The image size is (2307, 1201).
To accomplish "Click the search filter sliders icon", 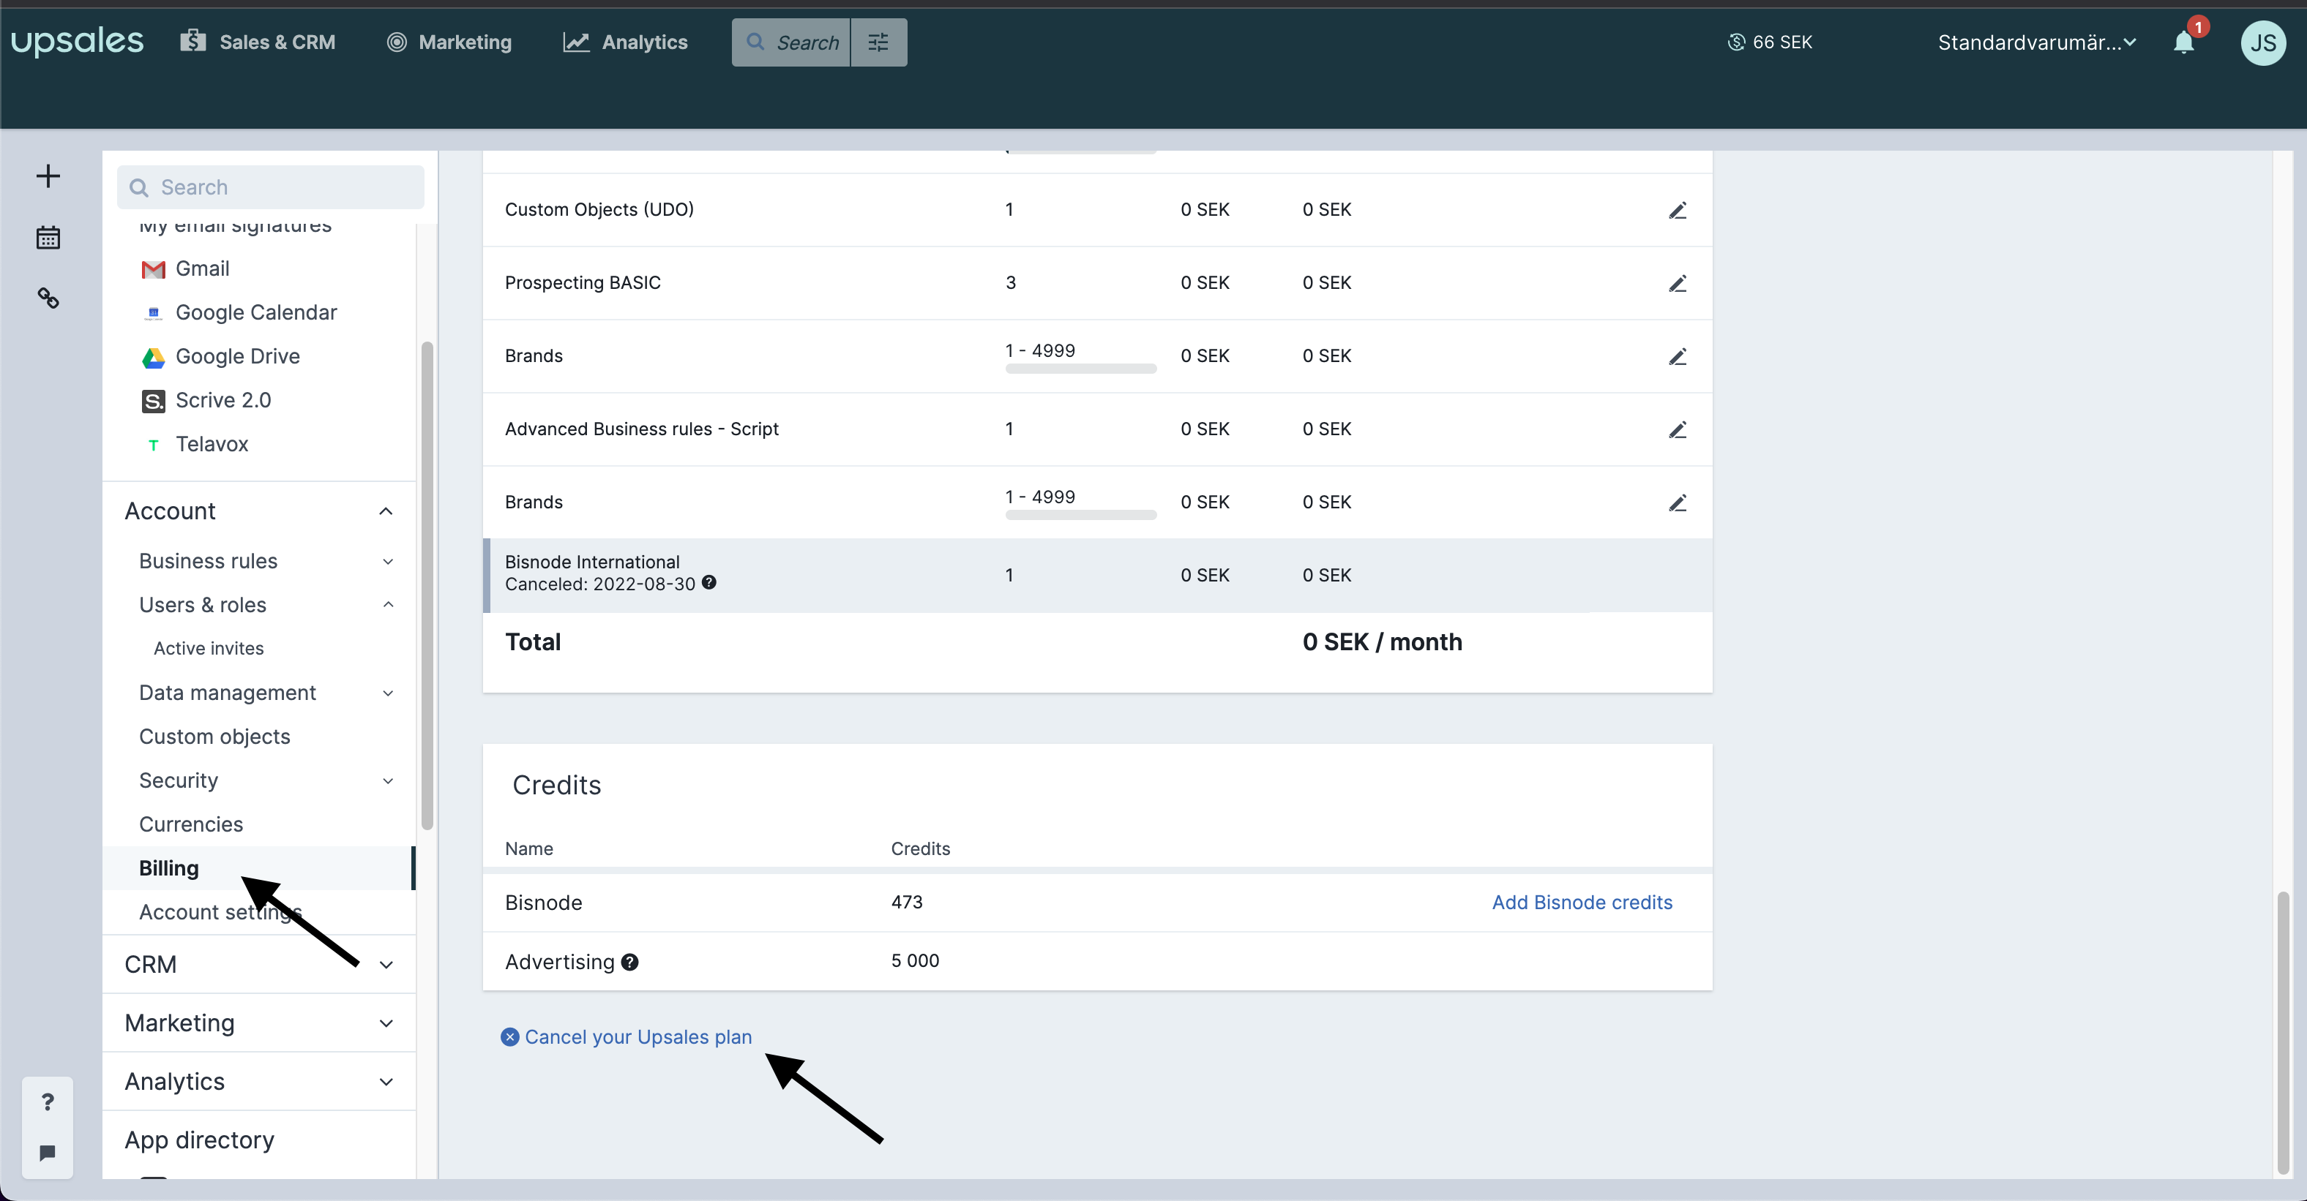I will (x=878, y=42).
